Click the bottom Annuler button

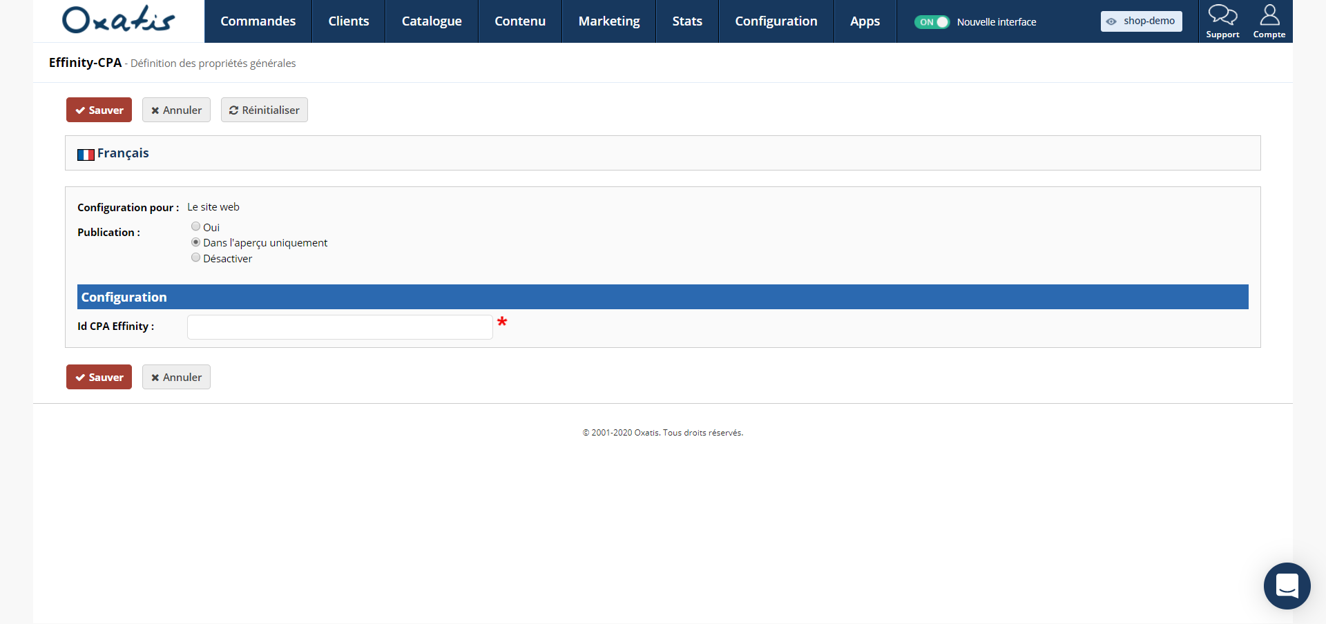tap(176, 377)
